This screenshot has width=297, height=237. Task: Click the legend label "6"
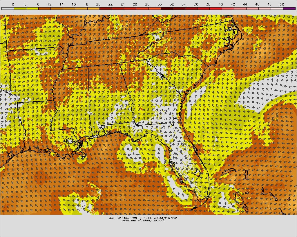[13, 4]
